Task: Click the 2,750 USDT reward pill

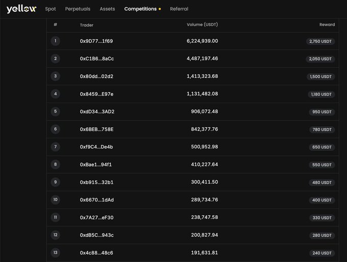Action: click(x=320, y=41)
